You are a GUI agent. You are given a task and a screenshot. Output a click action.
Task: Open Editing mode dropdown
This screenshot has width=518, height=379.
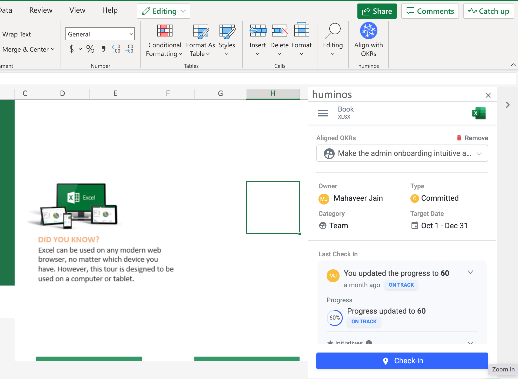(x=164, y=11)
